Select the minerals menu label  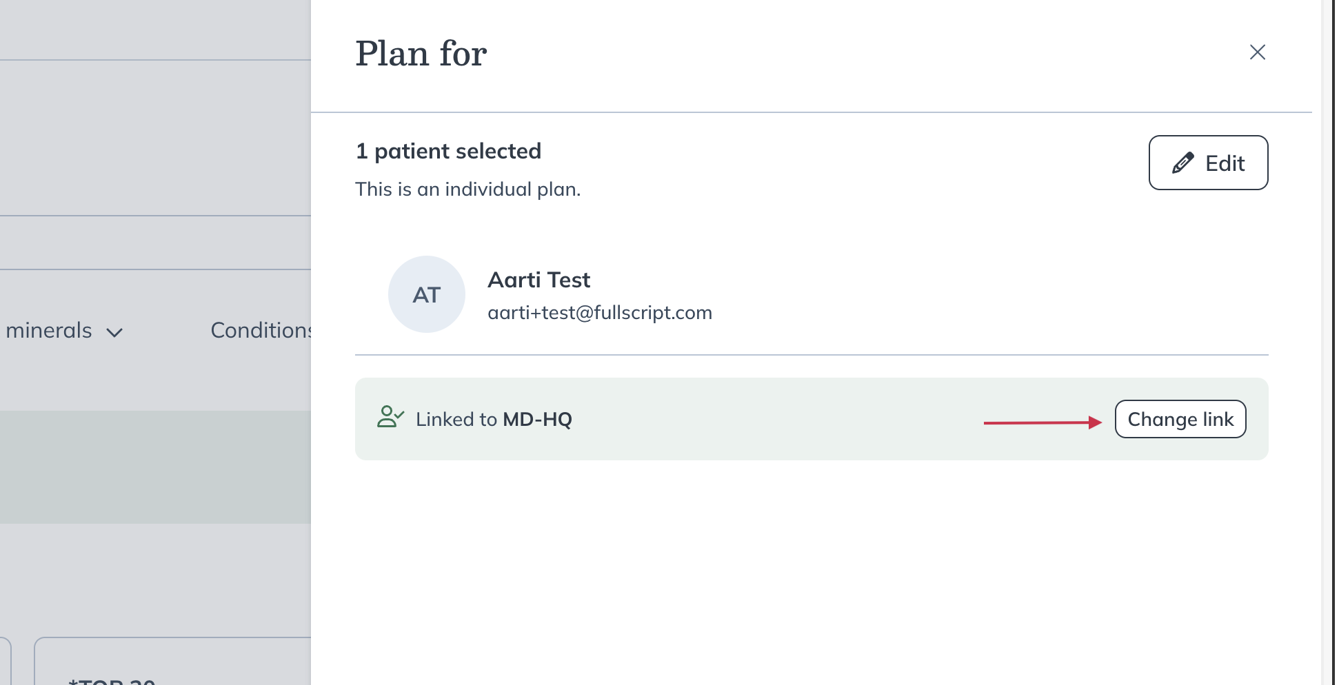48,331
